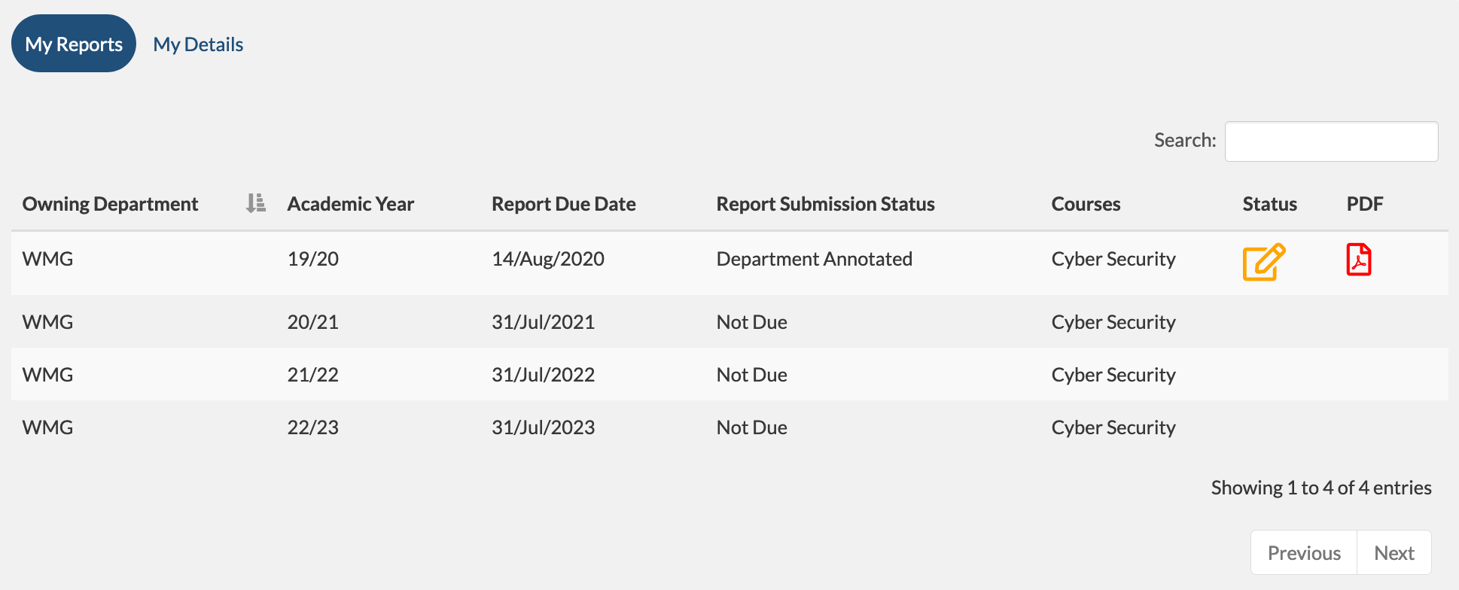Click the PDF column header
The width and height of the screenshot is (1459, 590).
(1364, 204)
